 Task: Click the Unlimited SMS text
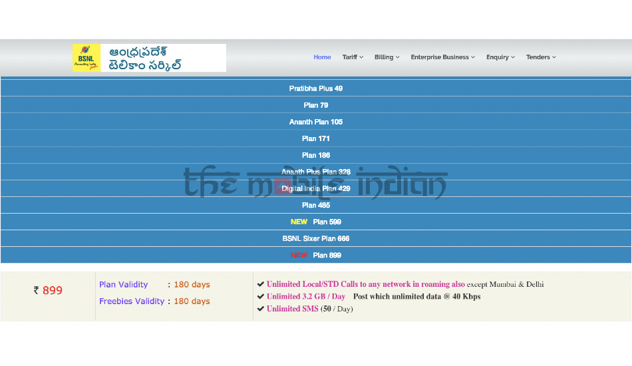[292, 309]
